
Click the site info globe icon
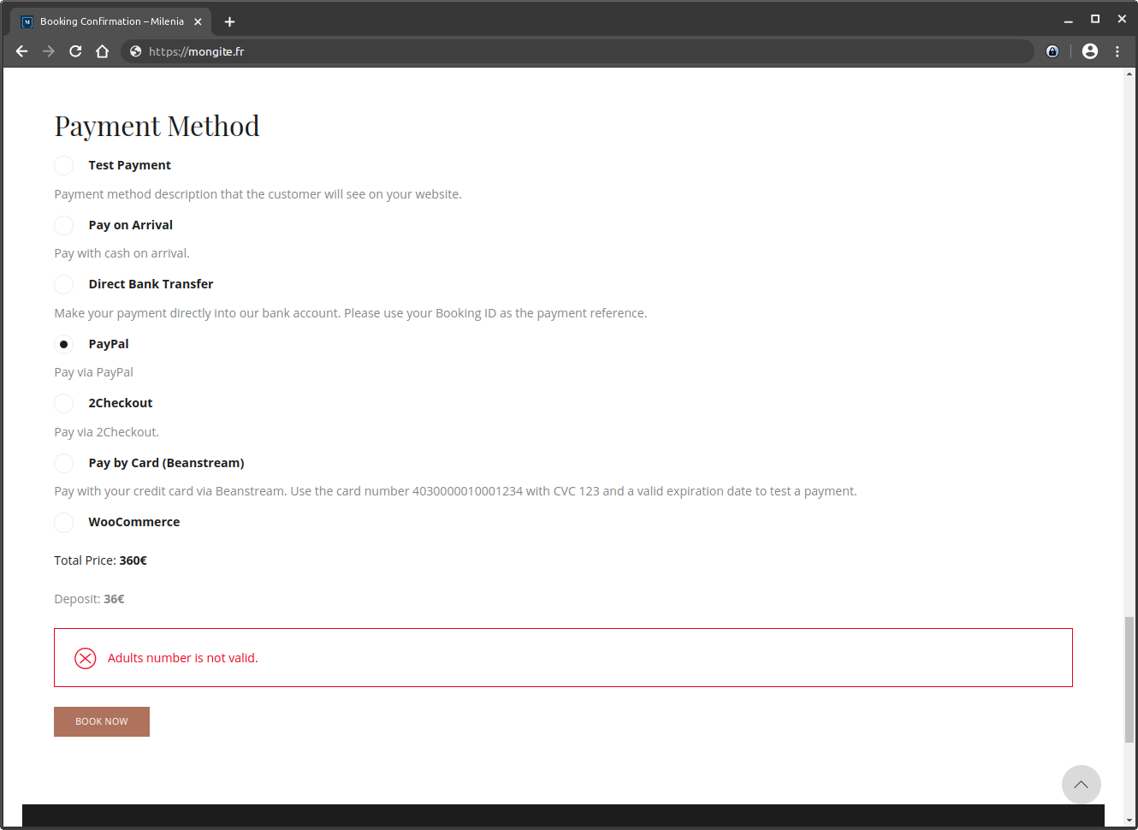(135, 51)
